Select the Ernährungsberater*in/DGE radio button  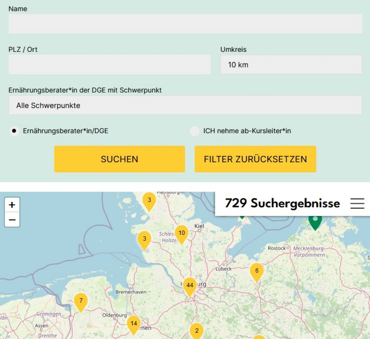coord(15,130)
